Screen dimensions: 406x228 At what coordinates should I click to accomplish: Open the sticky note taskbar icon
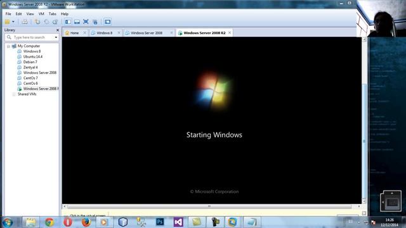[x=197, y=222]
